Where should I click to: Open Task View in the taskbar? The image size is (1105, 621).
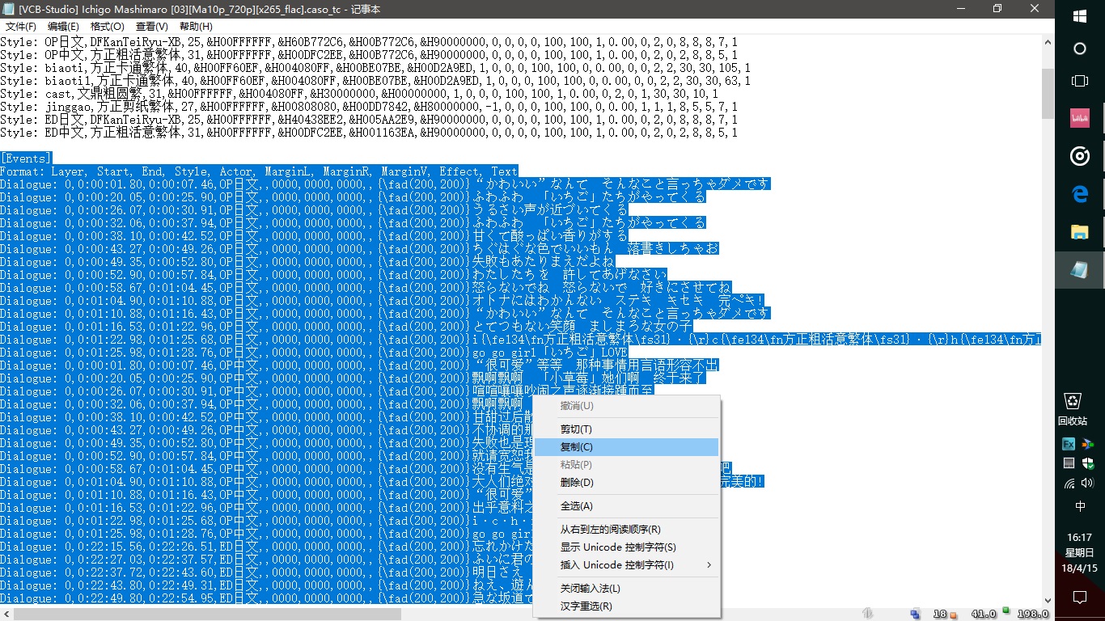click(1079, 81)
